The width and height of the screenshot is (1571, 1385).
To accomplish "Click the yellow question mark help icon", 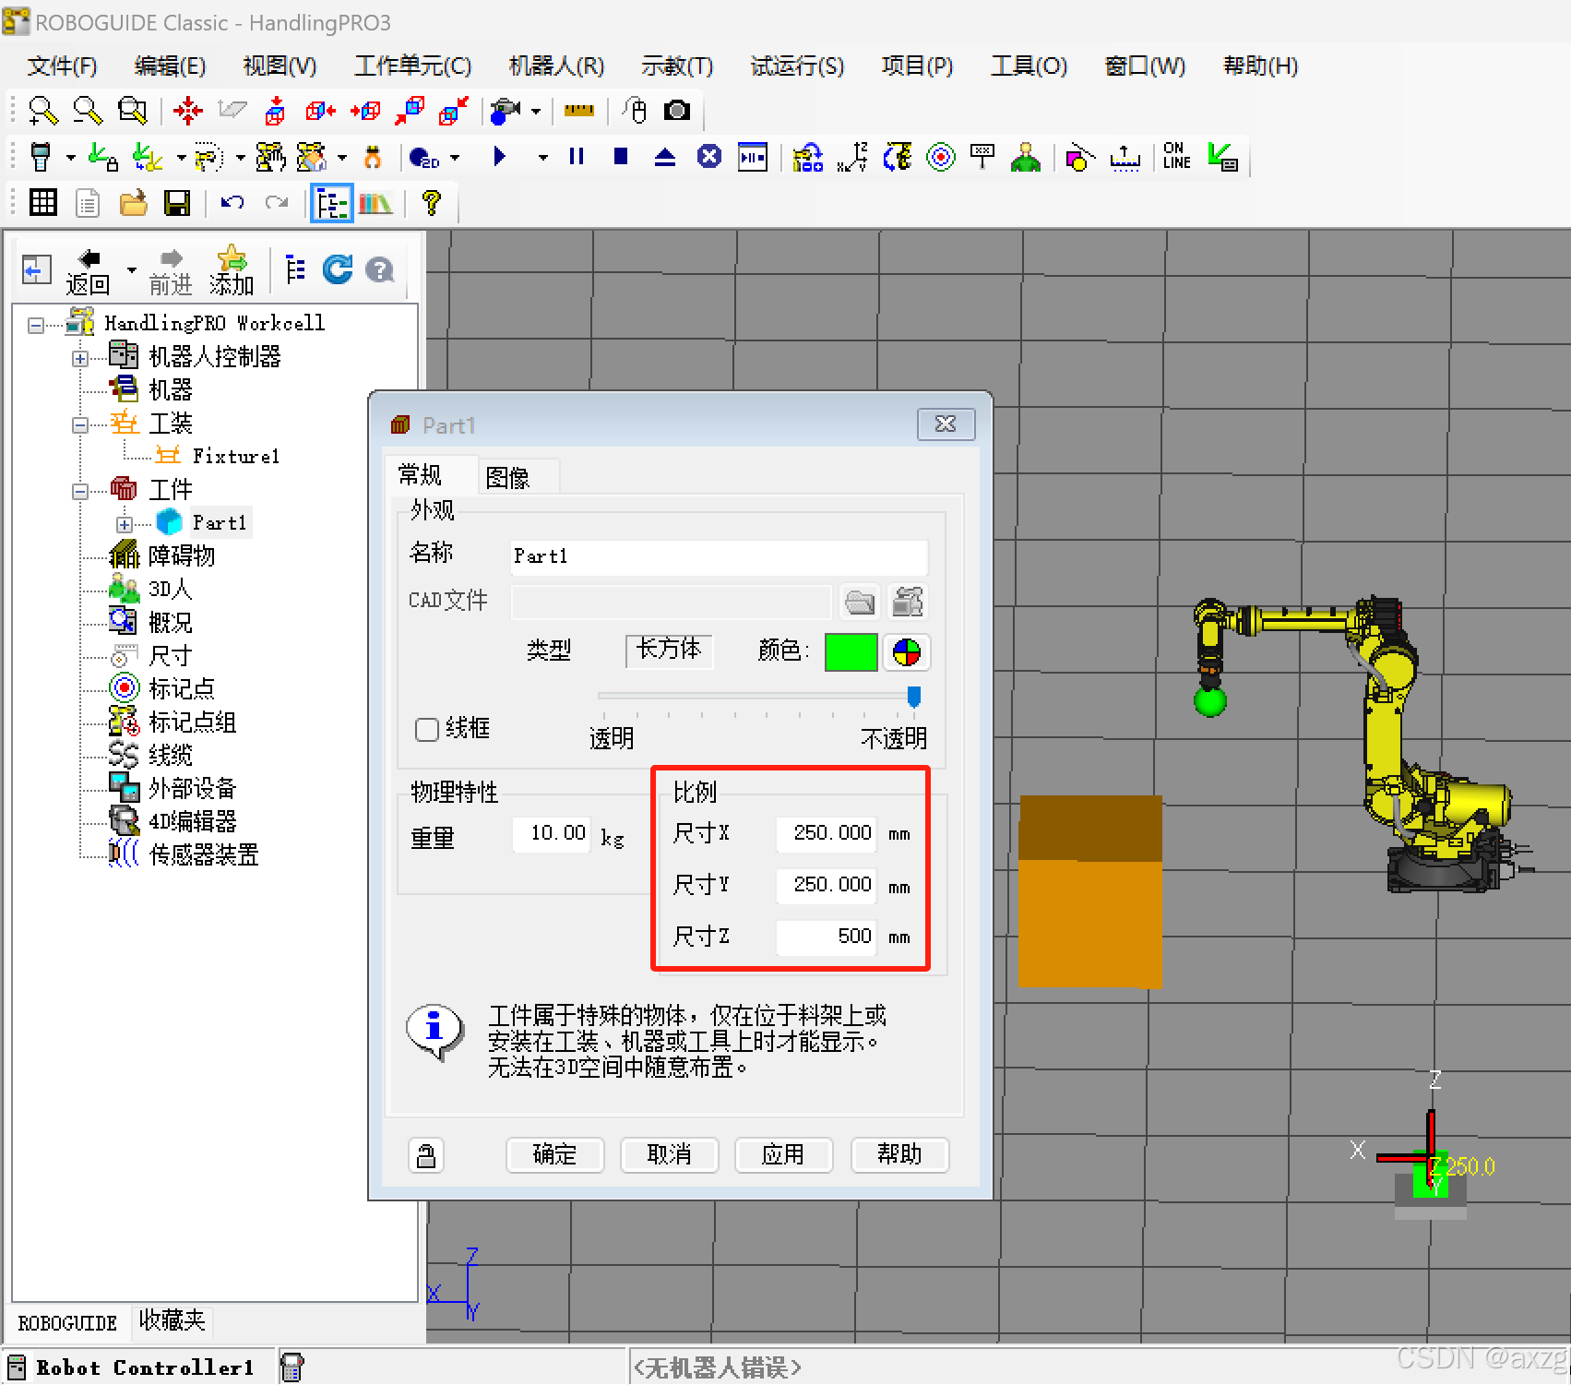I will 430,203.
